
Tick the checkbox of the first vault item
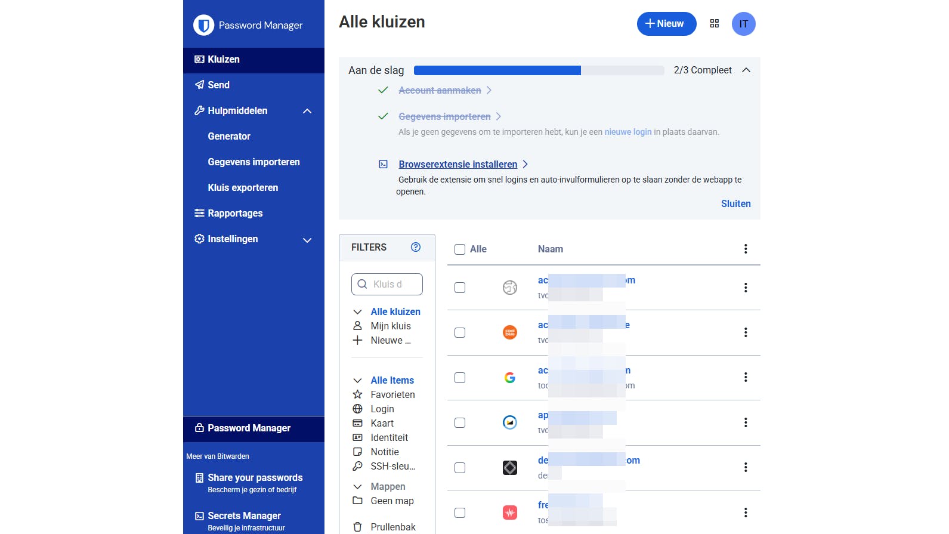(x=460, y=288)
